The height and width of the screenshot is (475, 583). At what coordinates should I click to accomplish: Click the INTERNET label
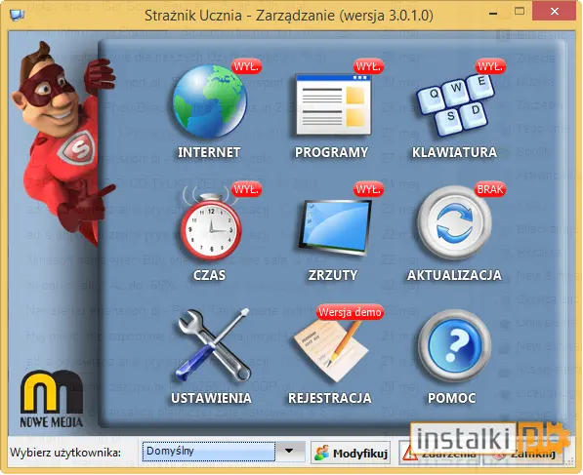(209, 152)
